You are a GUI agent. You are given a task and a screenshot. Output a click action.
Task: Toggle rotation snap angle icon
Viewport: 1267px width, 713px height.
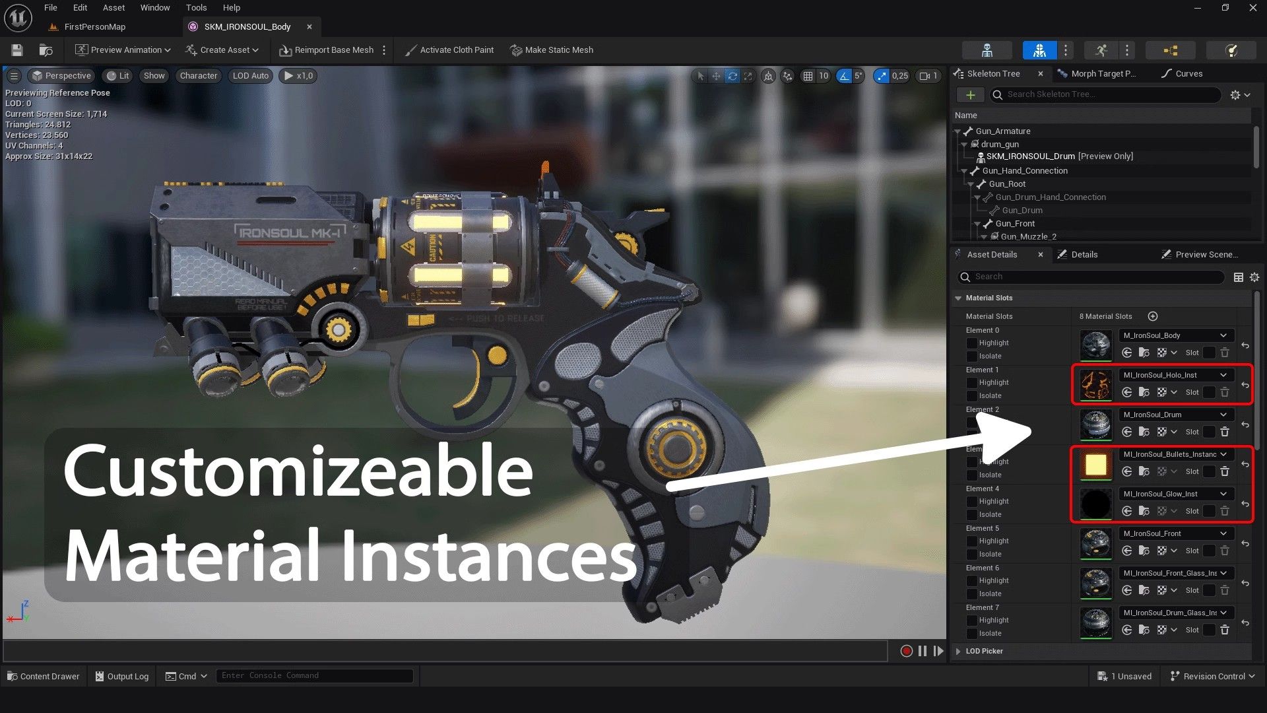(845, 76)
